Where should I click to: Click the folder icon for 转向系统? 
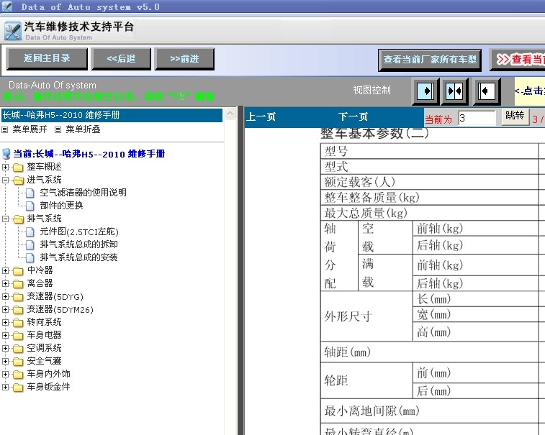click(18, 323)
